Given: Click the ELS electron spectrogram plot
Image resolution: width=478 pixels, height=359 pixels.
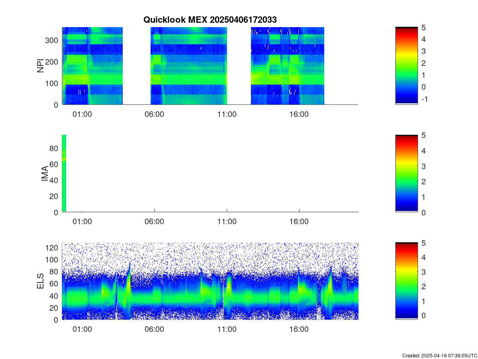Looking at the screenshot, I should (x=210, y=281).
